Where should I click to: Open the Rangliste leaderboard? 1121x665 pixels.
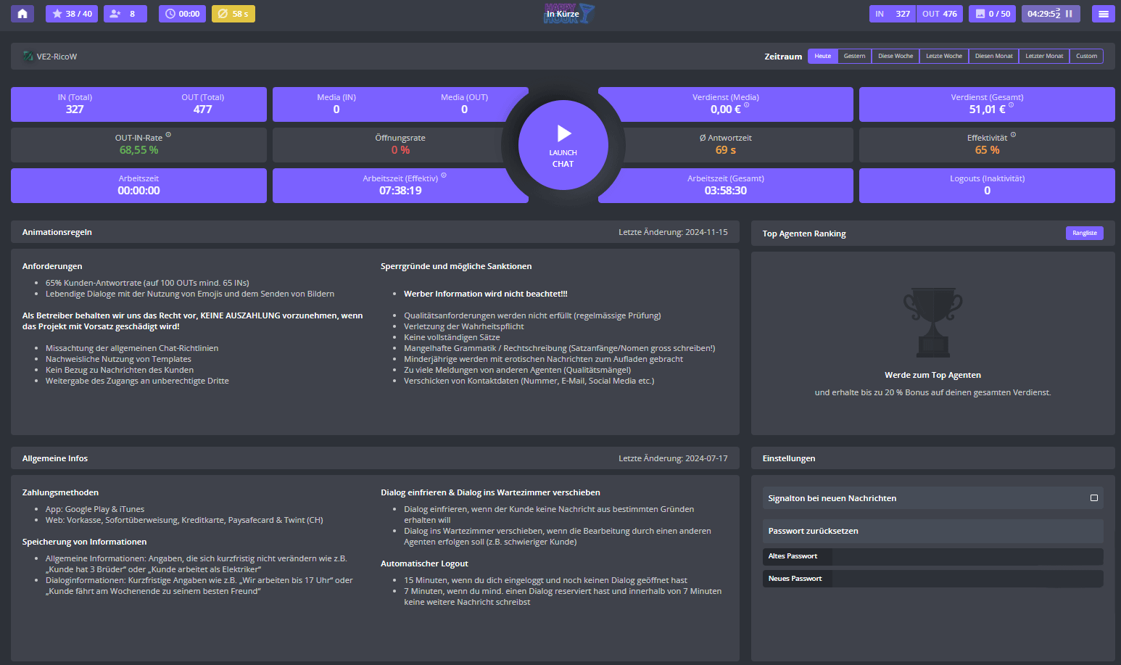1085,233
